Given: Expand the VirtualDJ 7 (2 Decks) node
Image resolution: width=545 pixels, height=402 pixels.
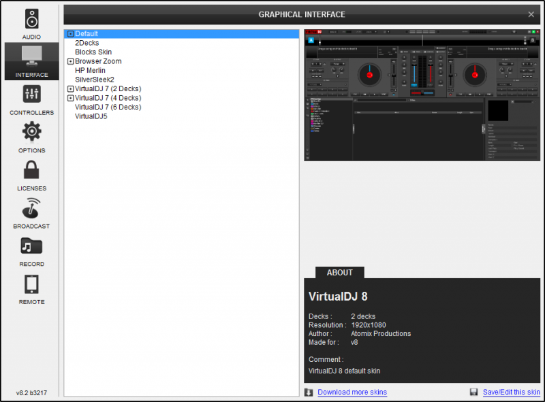Looking at the screenshot, I should point(71,89).
